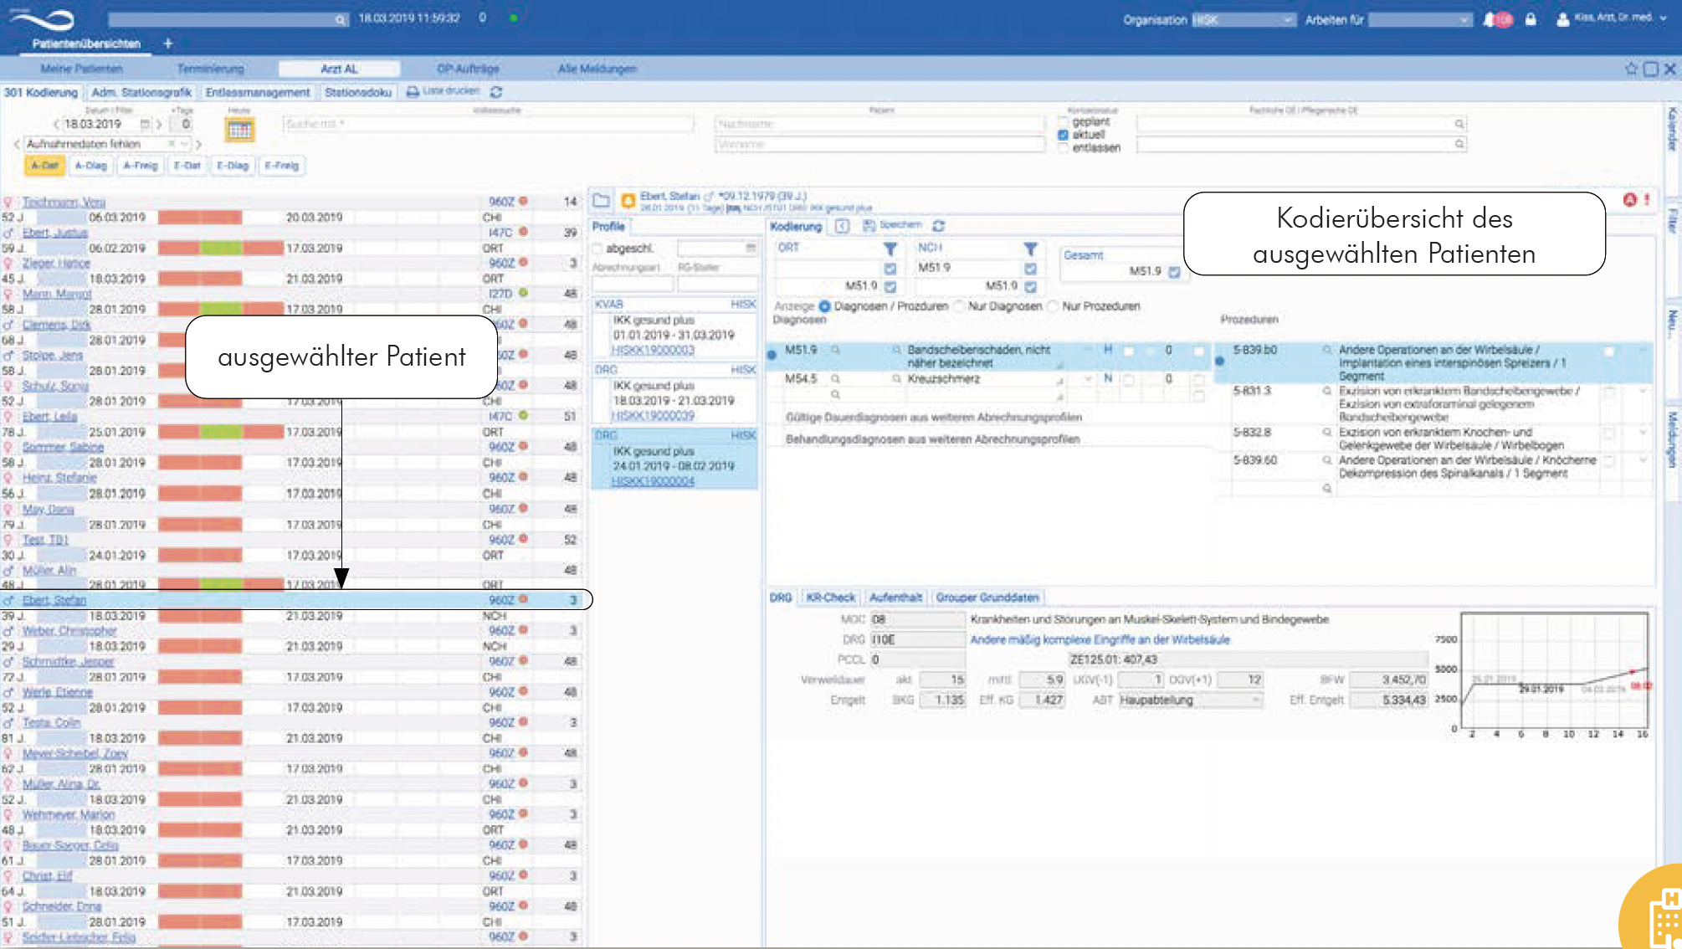The width and height of the screenshot is (1682, 949).
Task: Click the Speichern save icon
Action: (869, 226)
